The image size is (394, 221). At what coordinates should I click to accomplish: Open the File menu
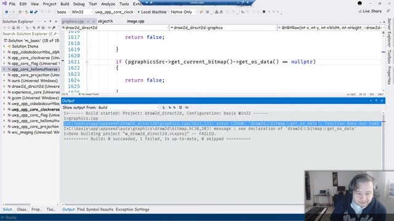coord(12,4)
